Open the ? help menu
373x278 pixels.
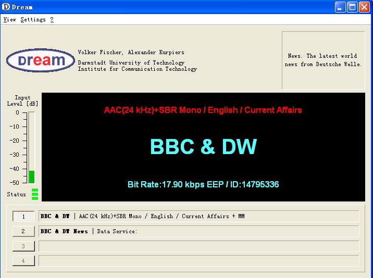(x=52, y=20)
